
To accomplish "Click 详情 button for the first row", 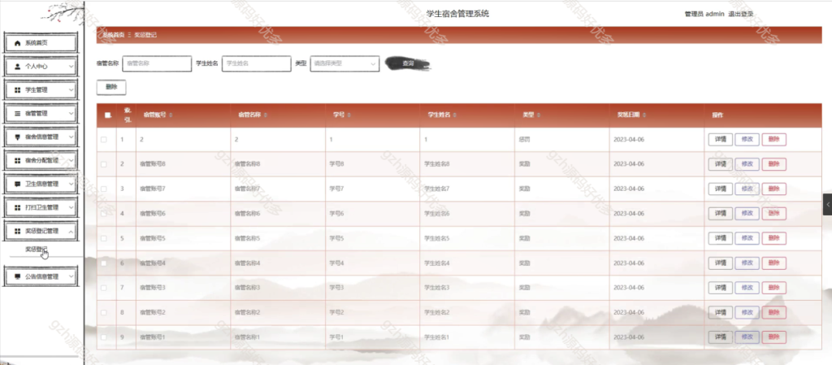I will [x=720, y=140].
